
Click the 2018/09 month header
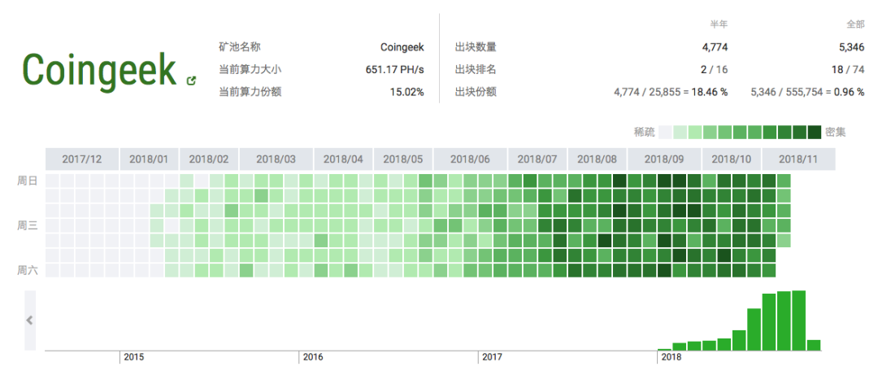(664, 159)
